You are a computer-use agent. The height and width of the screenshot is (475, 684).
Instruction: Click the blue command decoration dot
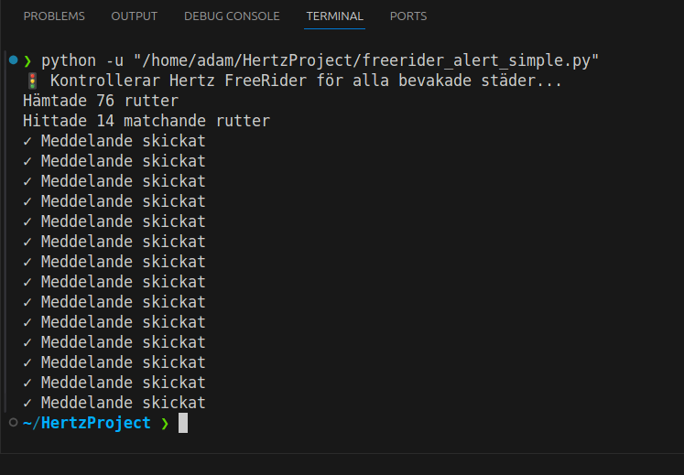[x=13, y=60]
